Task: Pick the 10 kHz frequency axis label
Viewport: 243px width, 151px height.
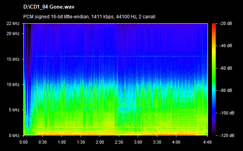Action: pyautogui.click(x=13, y=84)
